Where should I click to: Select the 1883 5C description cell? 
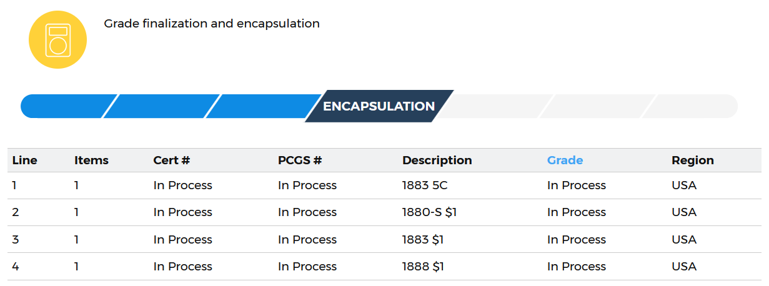(x=425, y=185)
